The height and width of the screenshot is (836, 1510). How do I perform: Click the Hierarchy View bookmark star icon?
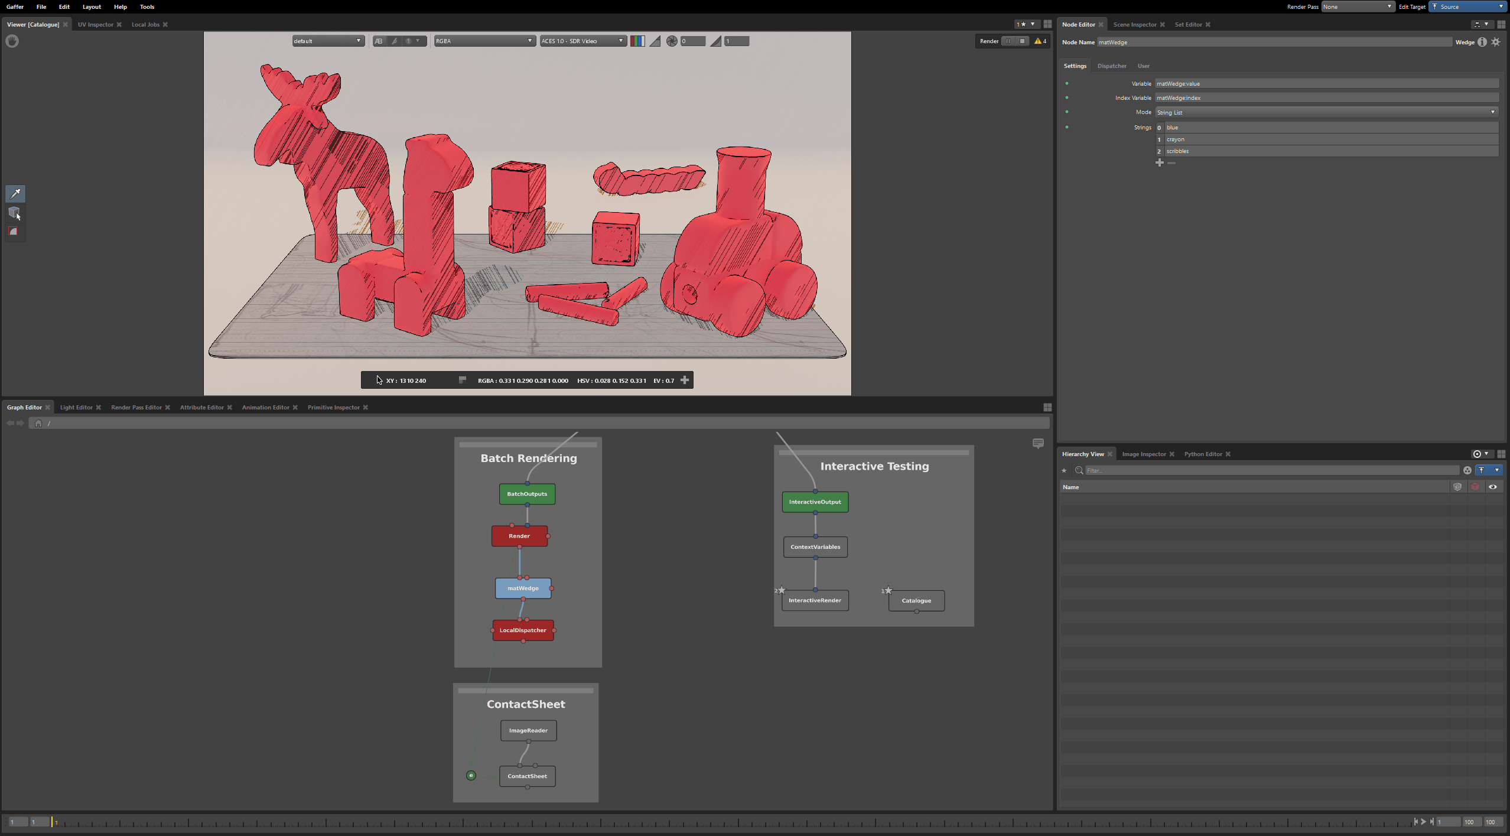pyautogui.click(x=1064, y=470)
